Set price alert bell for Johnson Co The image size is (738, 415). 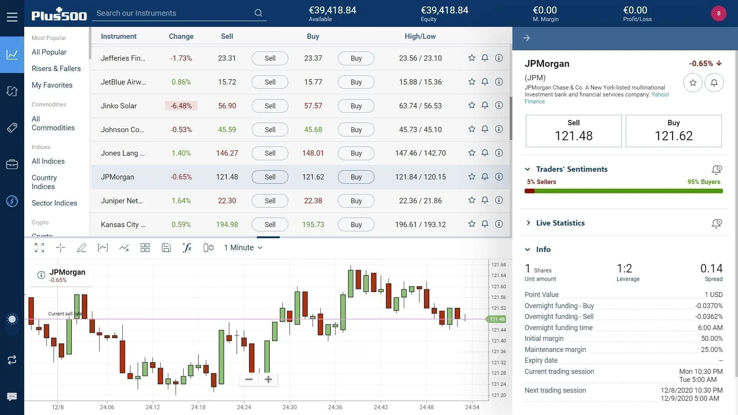point(485,129)
